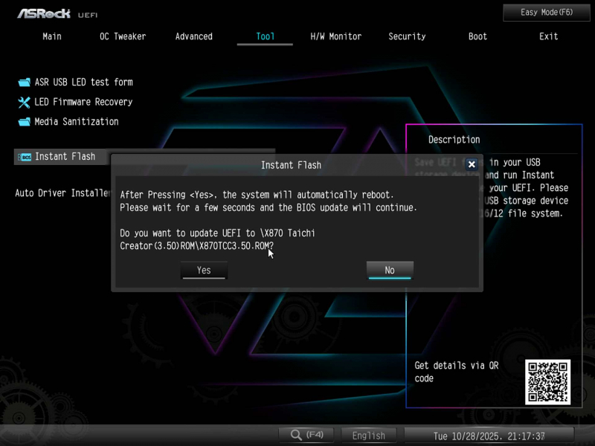Confirm the UEFI update with Yes
Viewport: 595px width, 446px height.
[204, 271]
